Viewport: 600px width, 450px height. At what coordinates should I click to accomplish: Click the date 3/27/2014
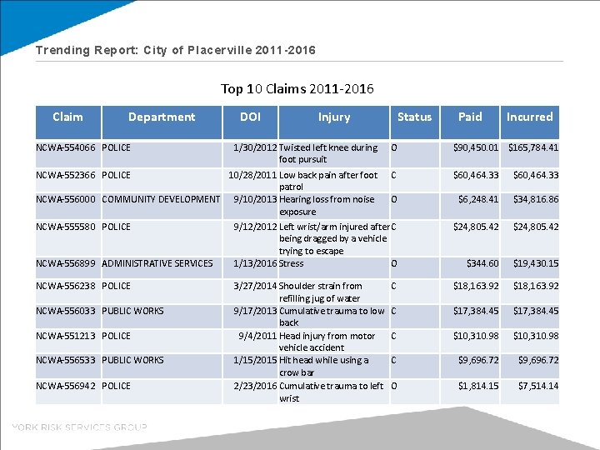[x=255, y=286]
